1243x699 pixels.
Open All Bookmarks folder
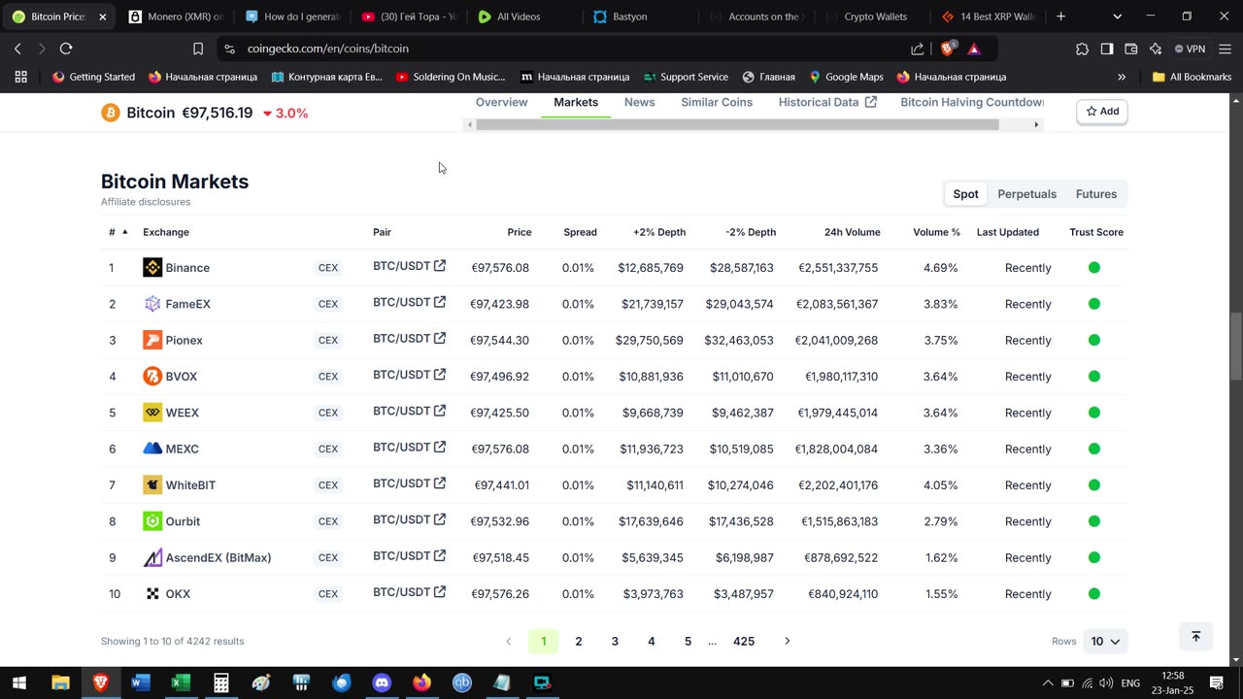coord(1192,77)
